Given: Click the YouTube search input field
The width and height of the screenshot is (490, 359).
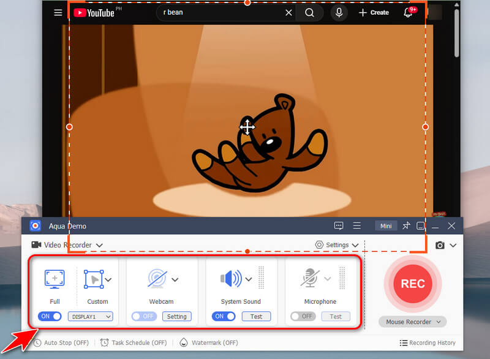Looking at the screenshot, I should point(222,12).
